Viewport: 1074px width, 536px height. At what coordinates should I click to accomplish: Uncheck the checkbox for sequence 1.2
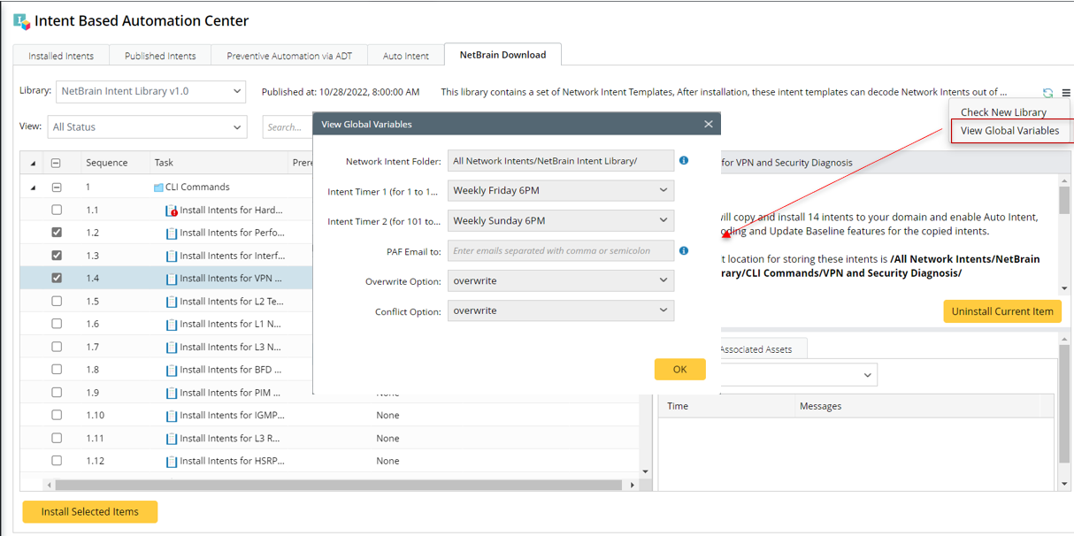tap(57, 233)
